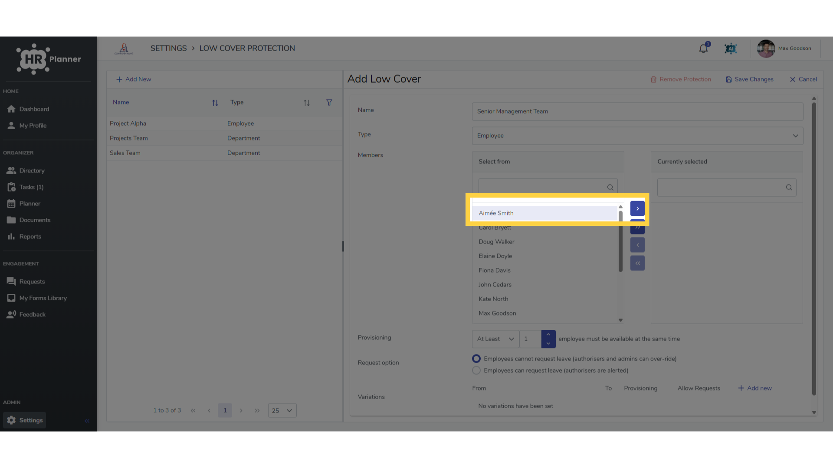Viewport: 833px width, 468px height.
Task: Click Add New low cover button
Action: coord(134,79)
